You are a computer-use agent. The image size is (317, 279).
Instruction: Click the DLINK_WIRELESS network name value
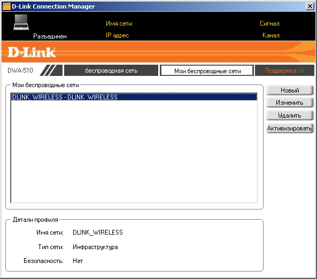(x=98, y=232)
